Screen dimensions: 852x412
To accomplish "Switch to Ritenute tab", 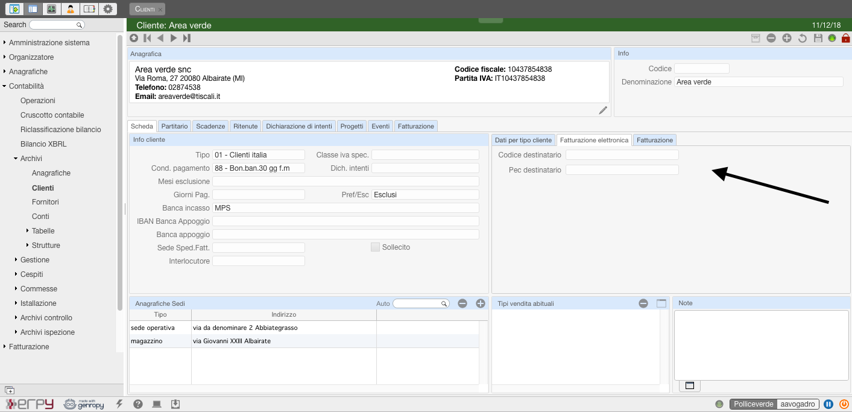I will (245, 126).
